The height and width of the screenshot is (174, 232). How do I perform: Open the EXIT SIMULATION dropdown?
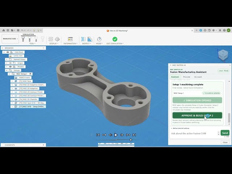pyautogui.click(x=115, y=43)
